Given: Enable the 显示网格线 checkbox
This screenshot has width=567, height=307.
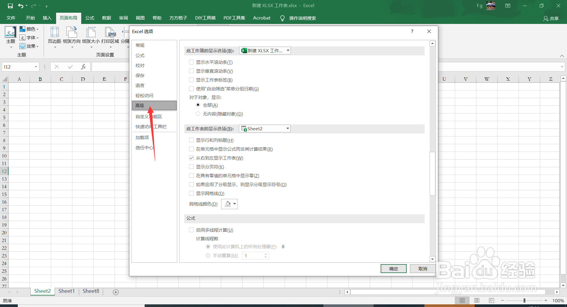Looking at the screenshot, I should pos(191,193).
